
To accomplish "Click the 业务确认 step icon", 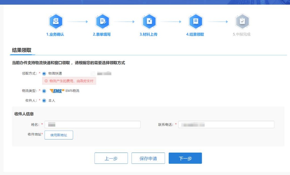I will pos(55,21).
